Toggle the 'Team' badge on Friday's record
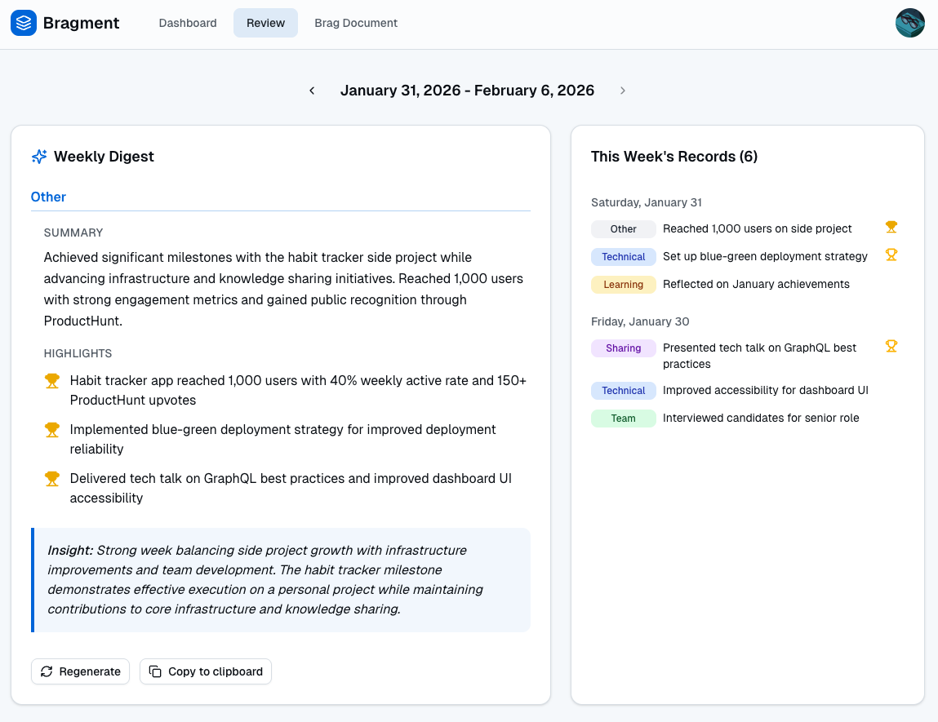The height and width of the screenshot is (722, 938). [623, 418]
